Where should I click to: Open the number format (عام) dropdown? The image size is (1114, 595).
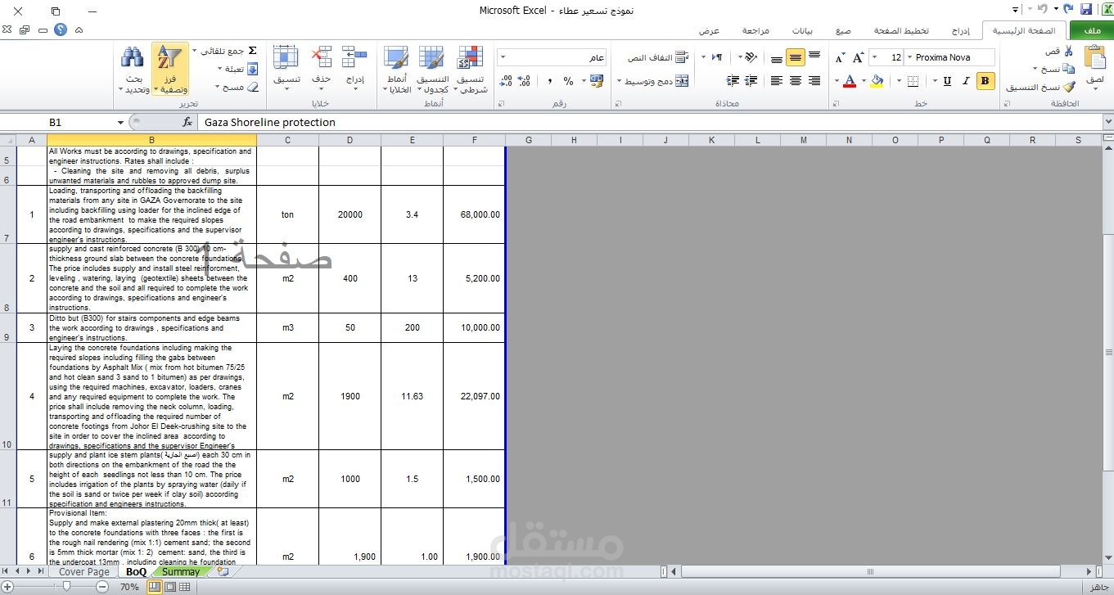tap(503, 57)
